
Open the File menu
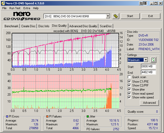[x=4, y=8]
